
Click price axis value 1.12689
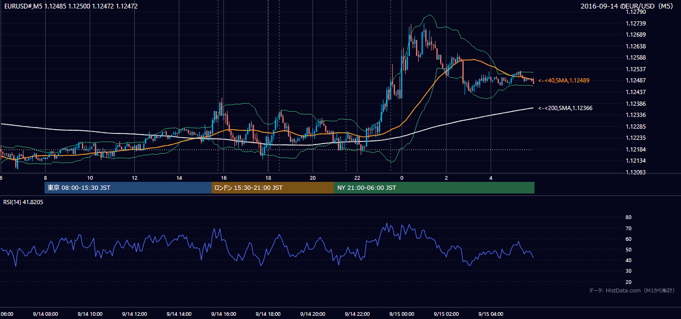[x=636, y=35]
